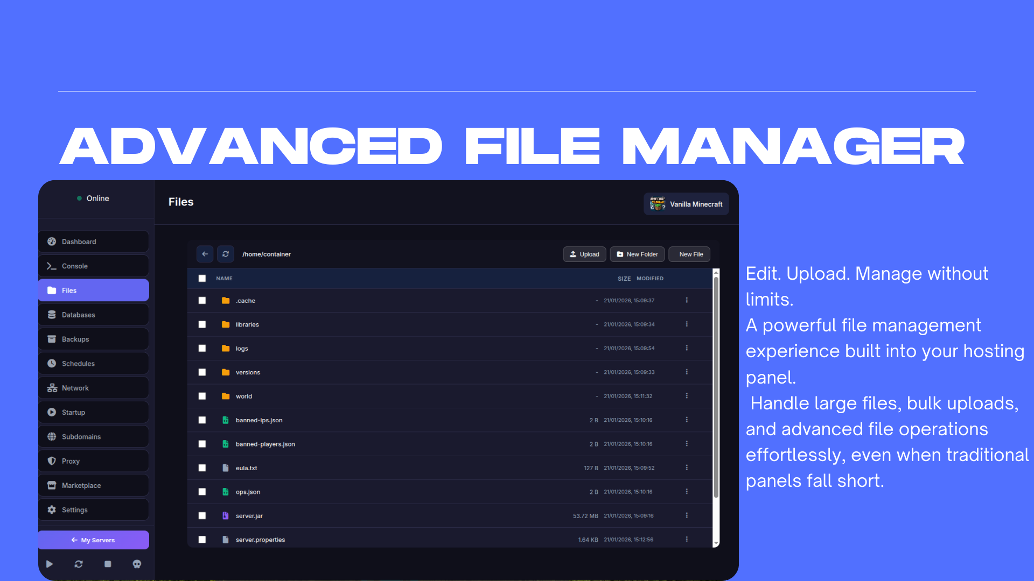The image size is (1034, 581).
Task: Click the Upload button
Action: point(584,254)
